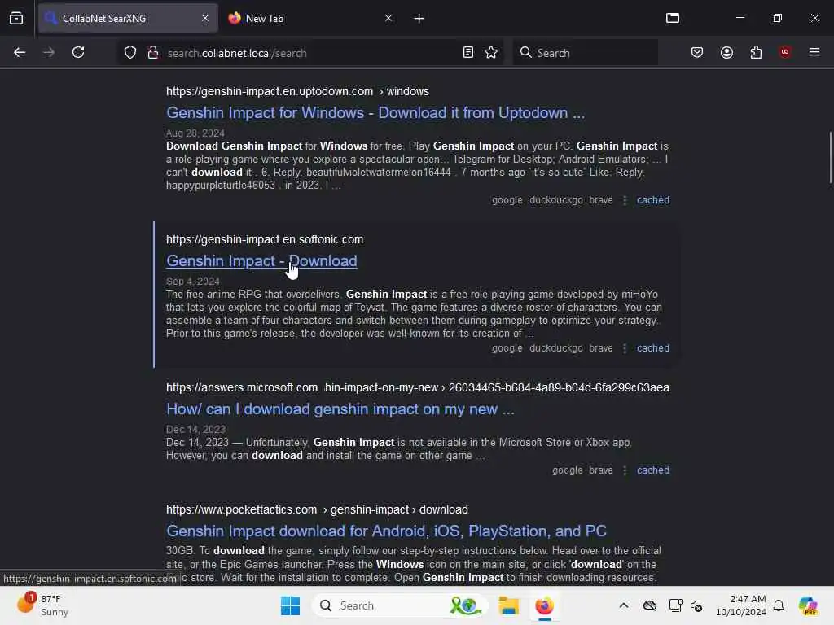Open cached version of Uptodown result

tap(653, 200)
